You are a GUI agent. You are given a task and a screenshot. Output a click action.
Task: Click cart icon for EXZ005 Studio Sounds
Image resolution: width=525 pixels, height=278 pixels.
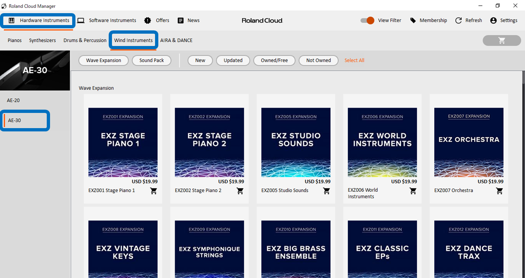pos(326,191)
